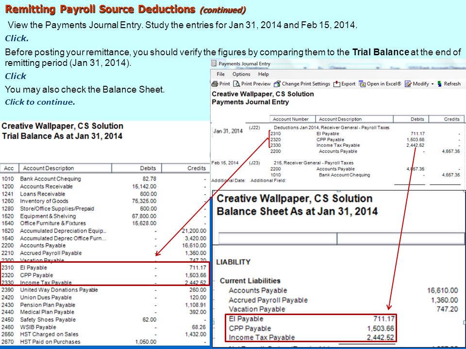Screen dimensions: 466x349
Task: Select Equipment & Shelving row
Action: click(104, 216)
